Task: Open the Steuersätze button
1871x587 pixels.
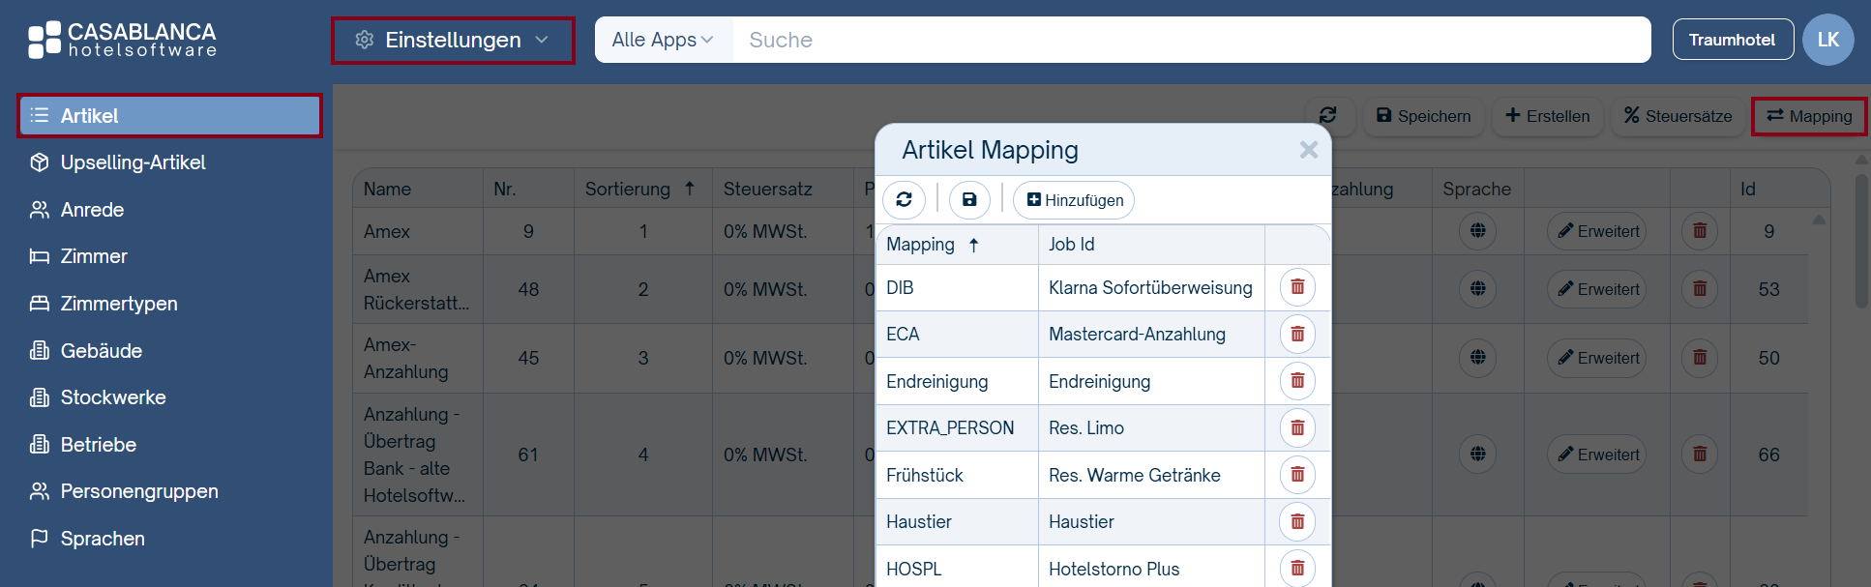Action: coord(1678,116)
